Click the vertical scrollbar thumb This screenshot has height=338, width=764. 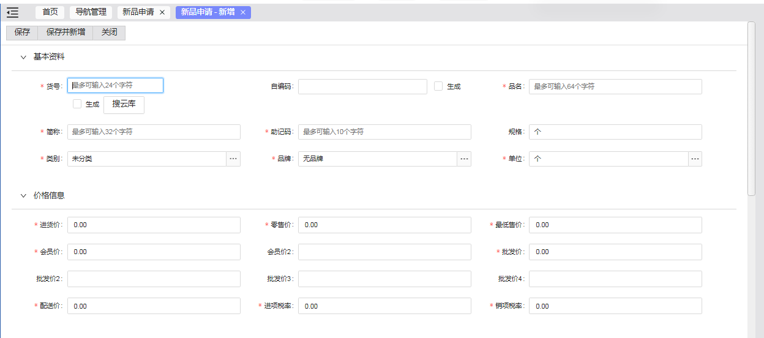(752, 108)
